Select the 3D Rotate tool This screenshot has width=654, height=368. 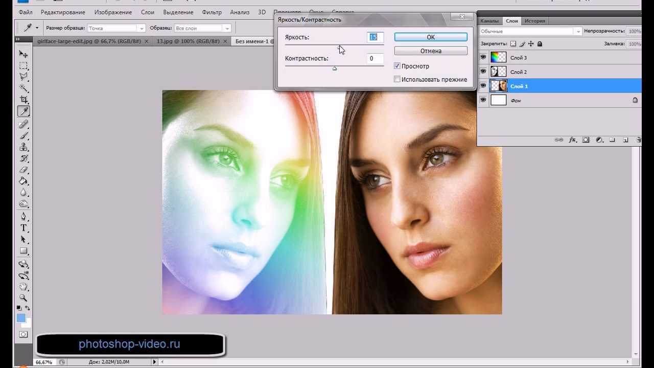click(x=24, y=264)
